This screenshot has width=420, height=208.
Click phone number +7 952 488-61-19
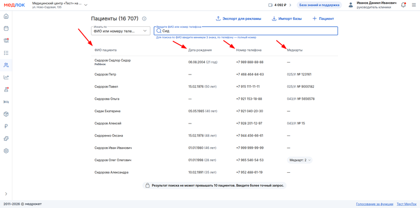(x=249, y=172)
